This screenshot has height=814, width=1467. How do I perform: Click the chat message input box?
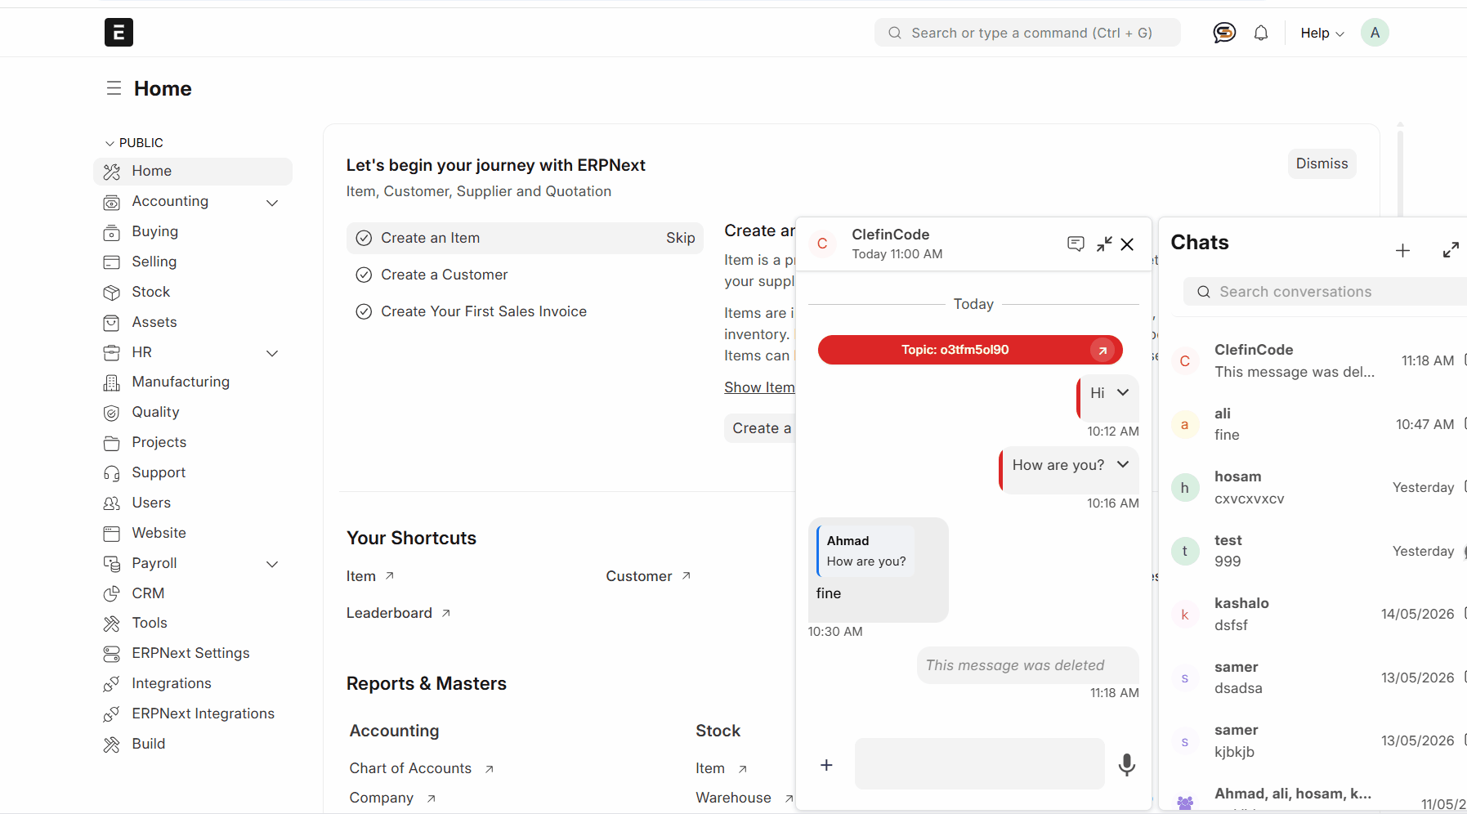point(979,763)
